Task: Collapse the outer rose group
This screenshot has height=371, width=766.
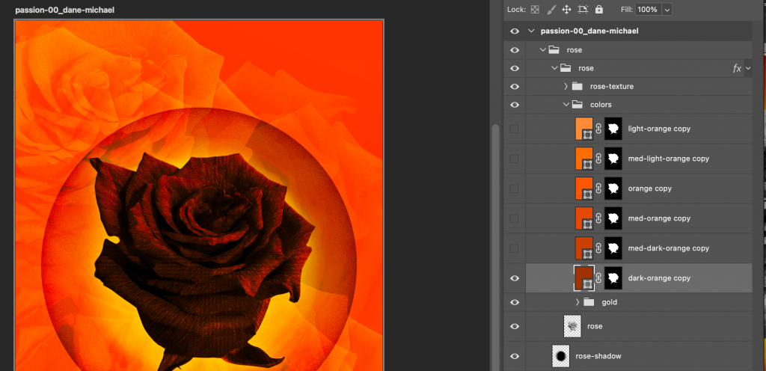Action: click(x=543, y=50)
